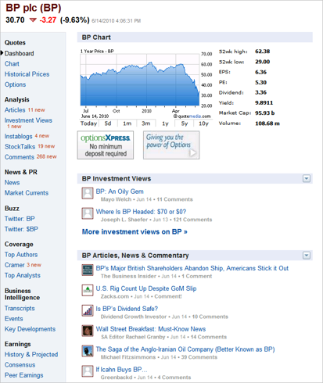The height and width of the screenshot is (383, 323).
Task: Switch chart range to 10y tab
Action: [203, 123]
